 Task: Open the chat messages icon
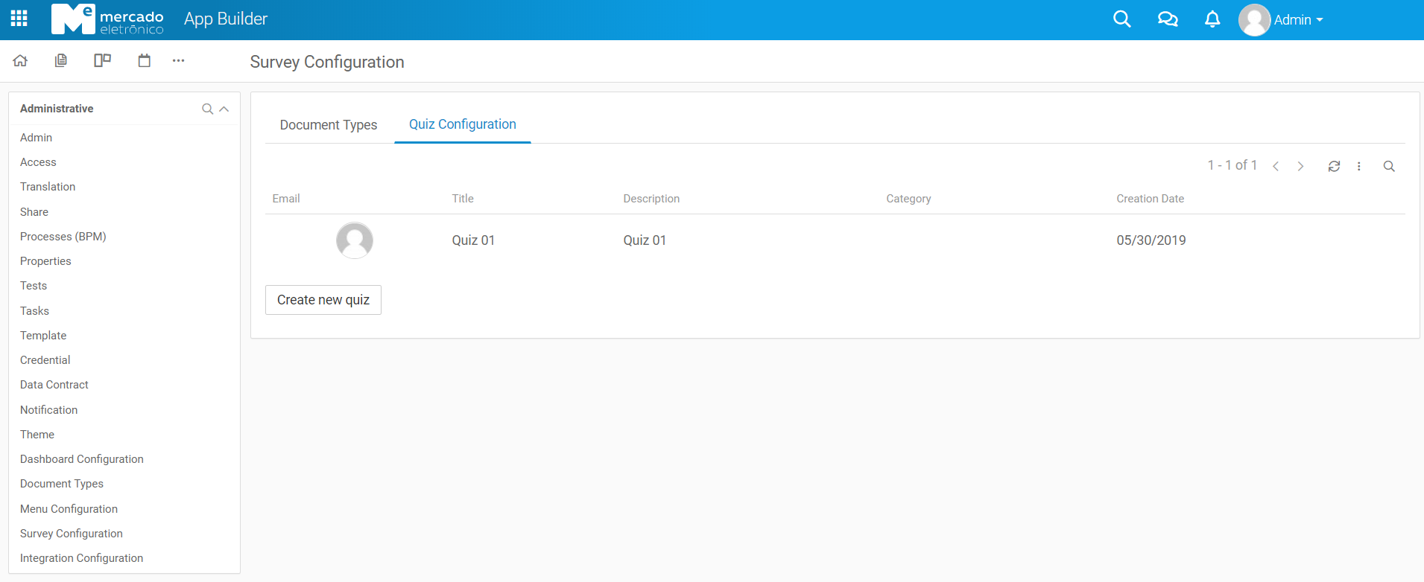point(1168,19)
